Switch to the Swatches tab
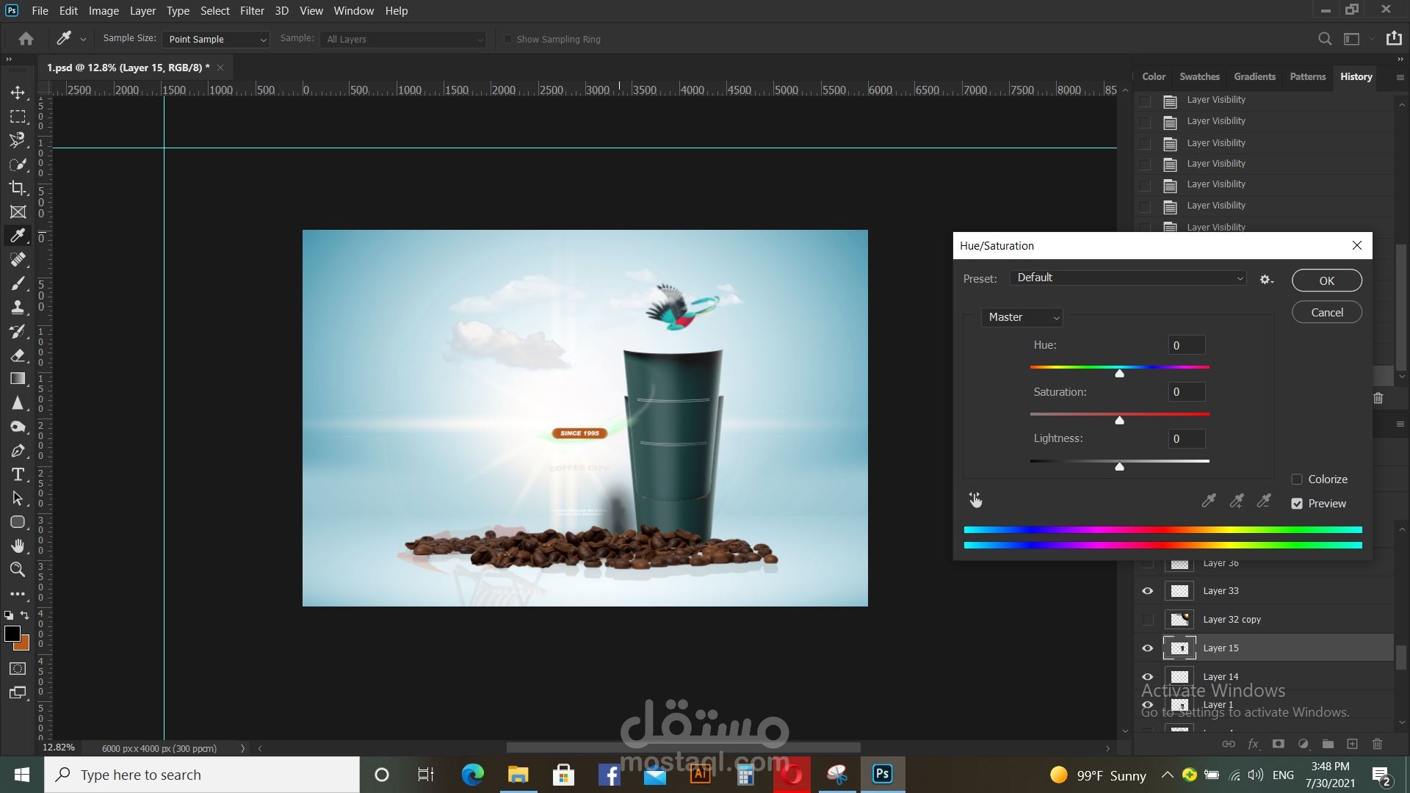 pyautogui.click(x=1199, y=76)
